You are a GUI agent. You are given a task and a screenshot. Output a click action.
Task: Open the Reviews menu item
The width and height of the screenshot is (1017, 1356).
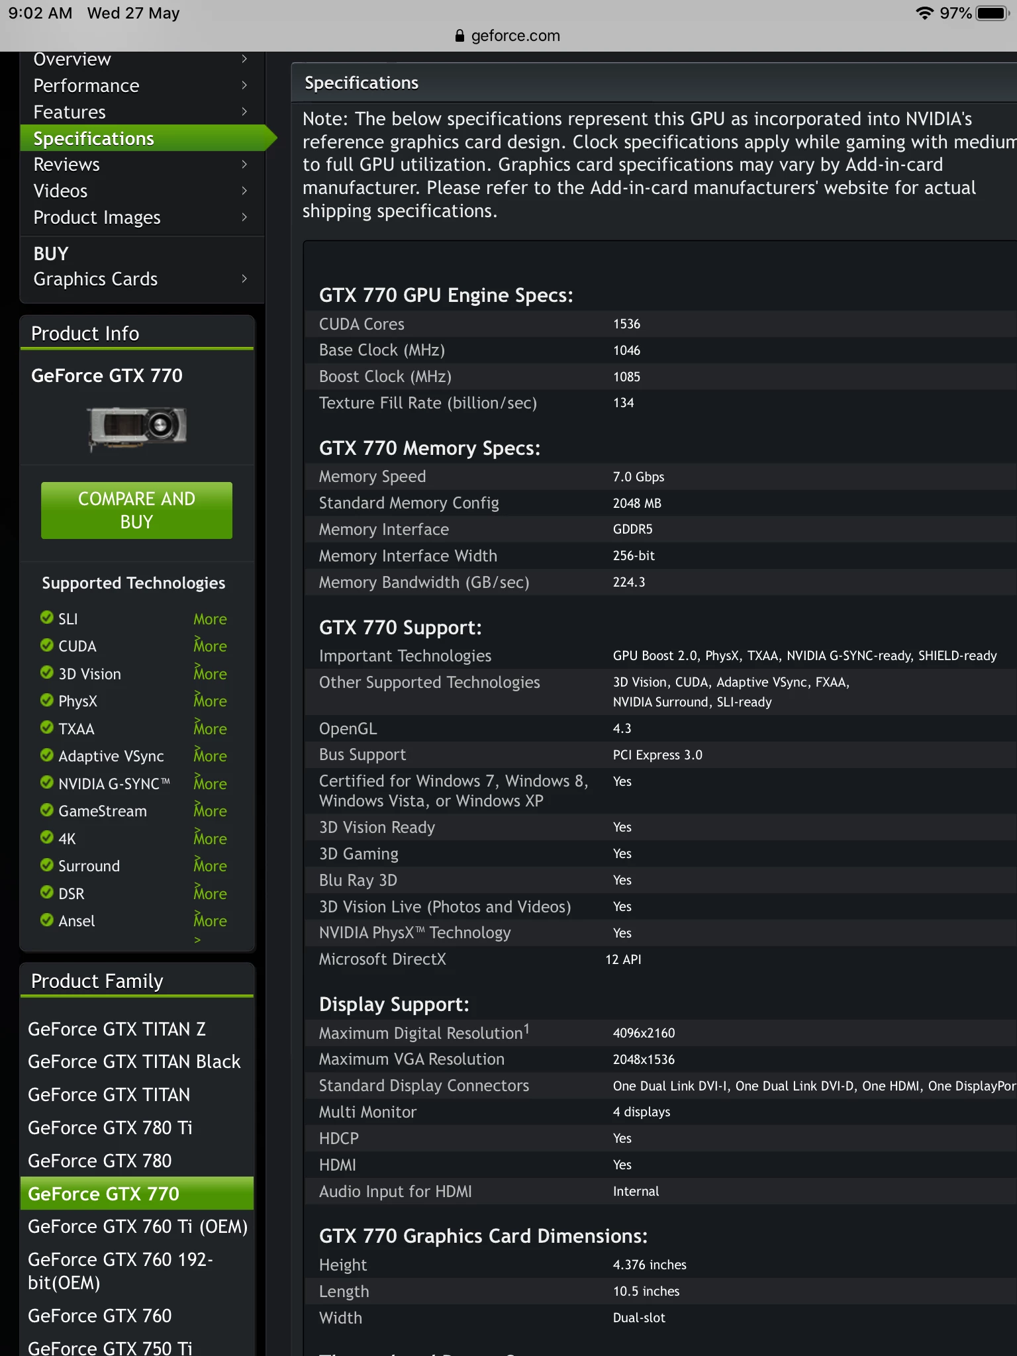66,165
